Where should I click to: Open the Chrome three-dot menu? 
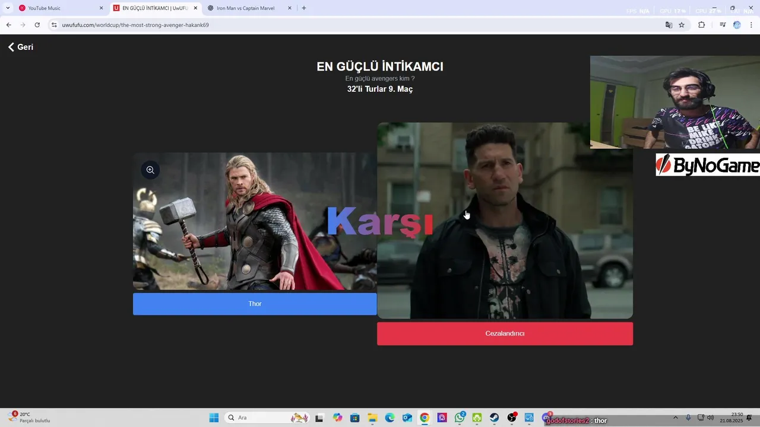click(x=752, y=25)
